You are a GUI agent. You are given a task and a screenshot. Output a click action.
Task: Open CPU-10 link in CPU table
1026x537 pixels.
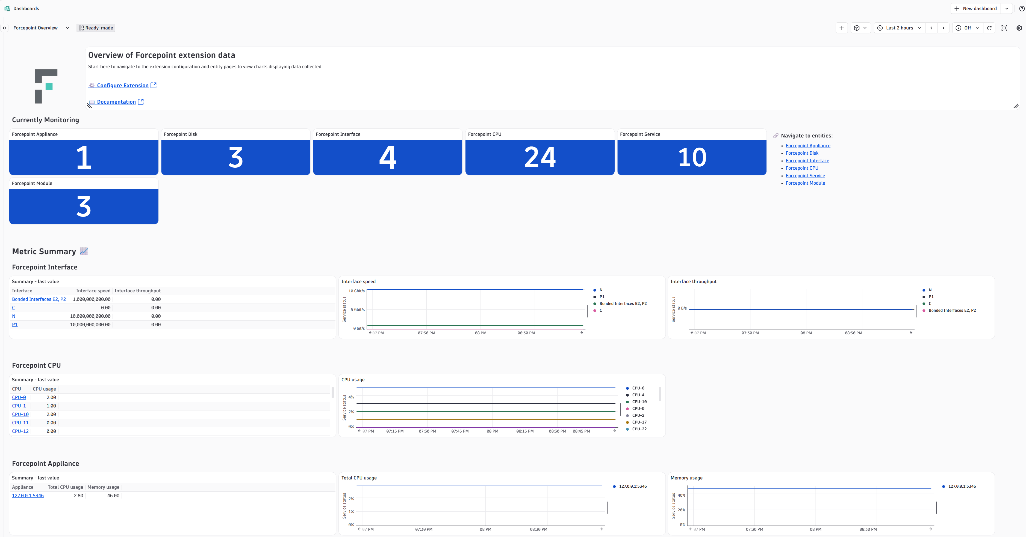point(20,414)
